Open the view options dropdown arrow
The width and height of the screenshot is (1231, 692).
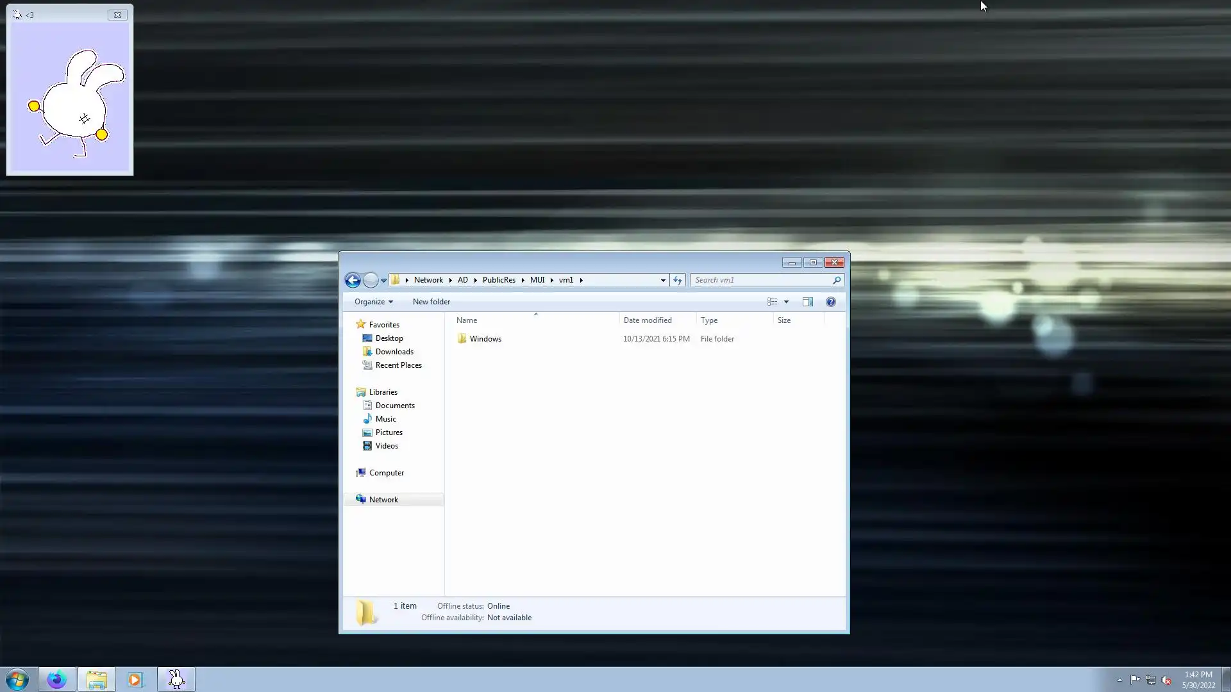(x=786, y=302)
